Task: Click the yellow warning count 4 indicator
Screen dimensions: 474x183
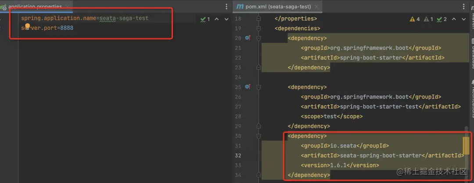Action: click(x=415, y=19)
